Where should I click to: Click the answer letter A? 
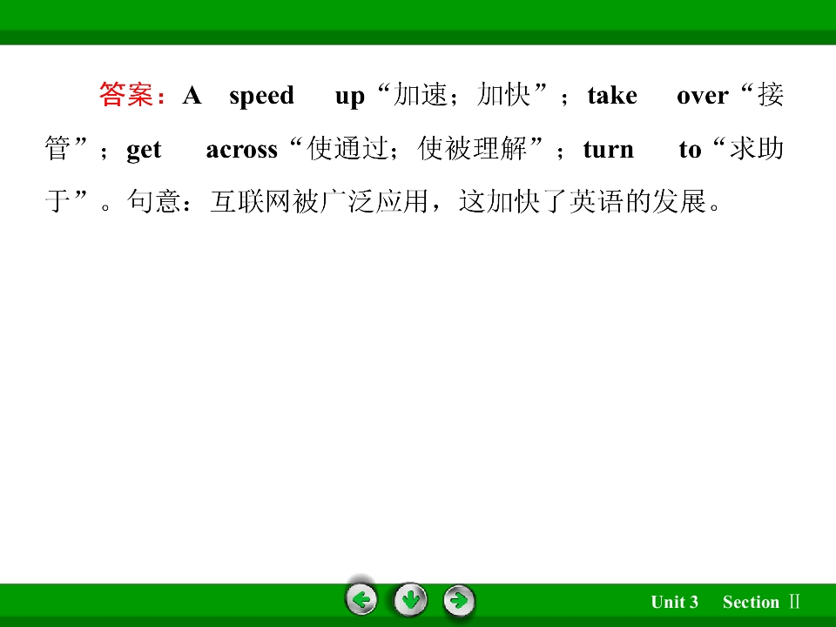point(192,96)
